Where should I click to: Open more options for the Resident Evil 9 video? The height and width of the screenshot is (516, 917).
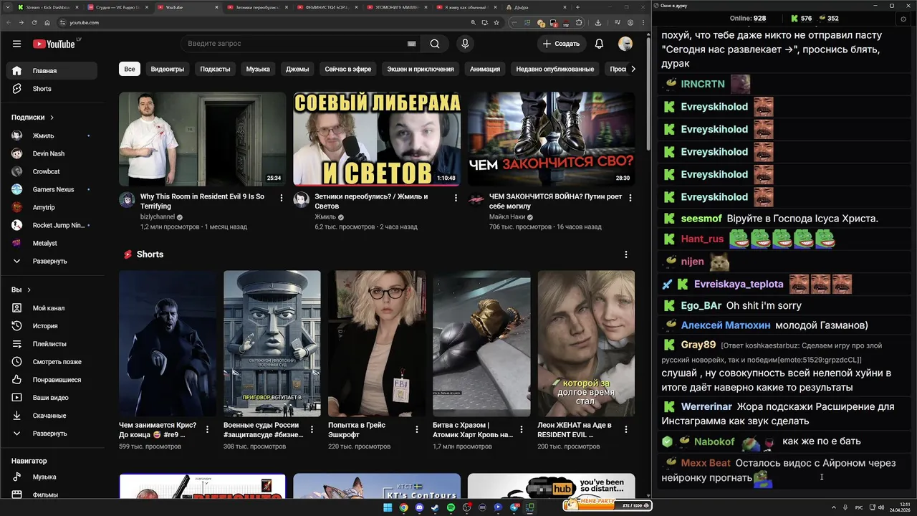pyautogui.click(x=281, y=198)
